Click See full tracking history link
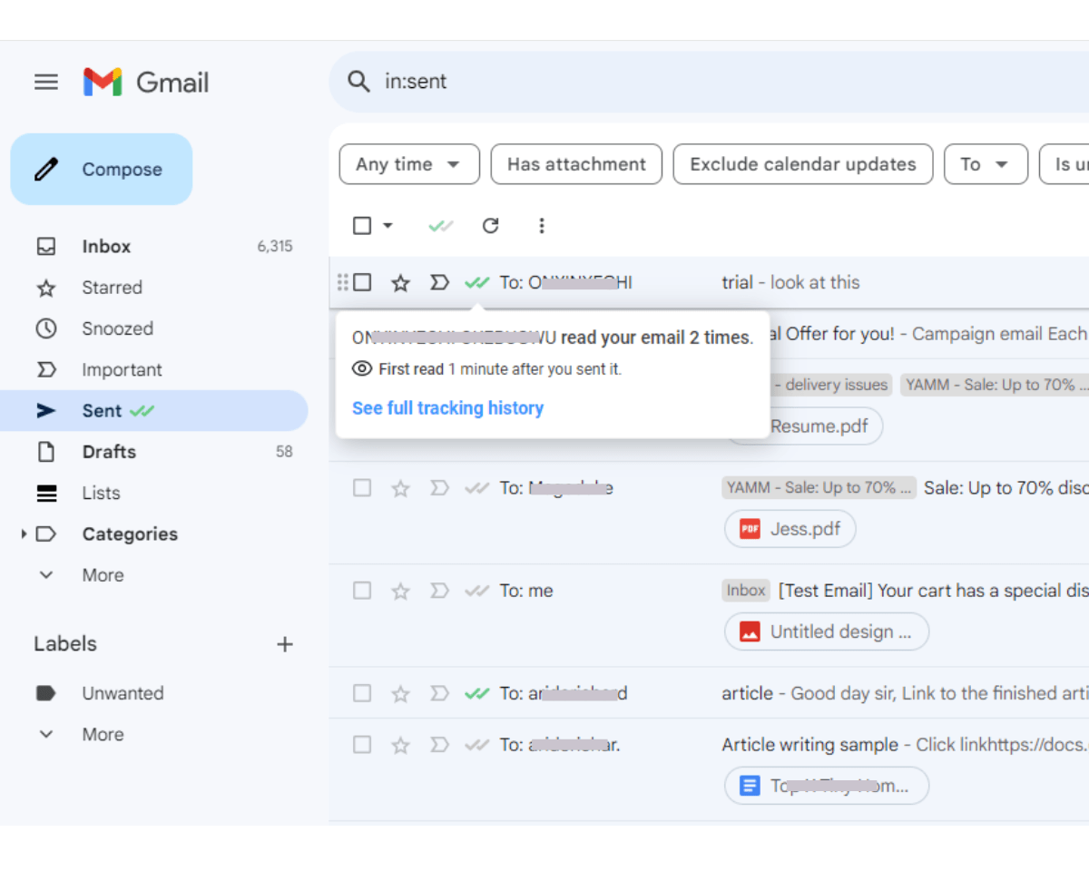Image resolution: width=1089 pixels, height=871 pixels. pos(447,408)
